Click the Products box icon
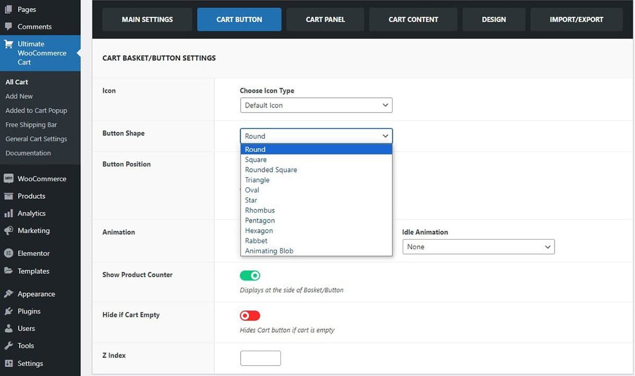This screenshot has height=376, width=635. 8,196
